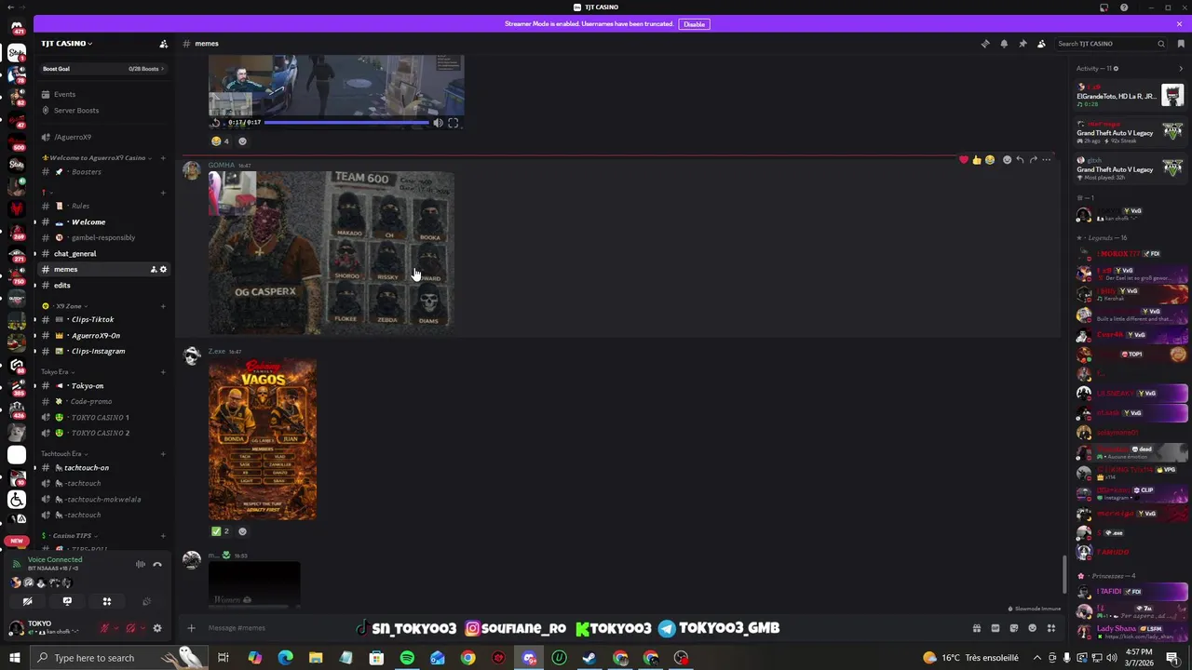Open activities launcher in voice panel
The height and width of the screenshot is (670, 1192).
click(x=106, y=601)
